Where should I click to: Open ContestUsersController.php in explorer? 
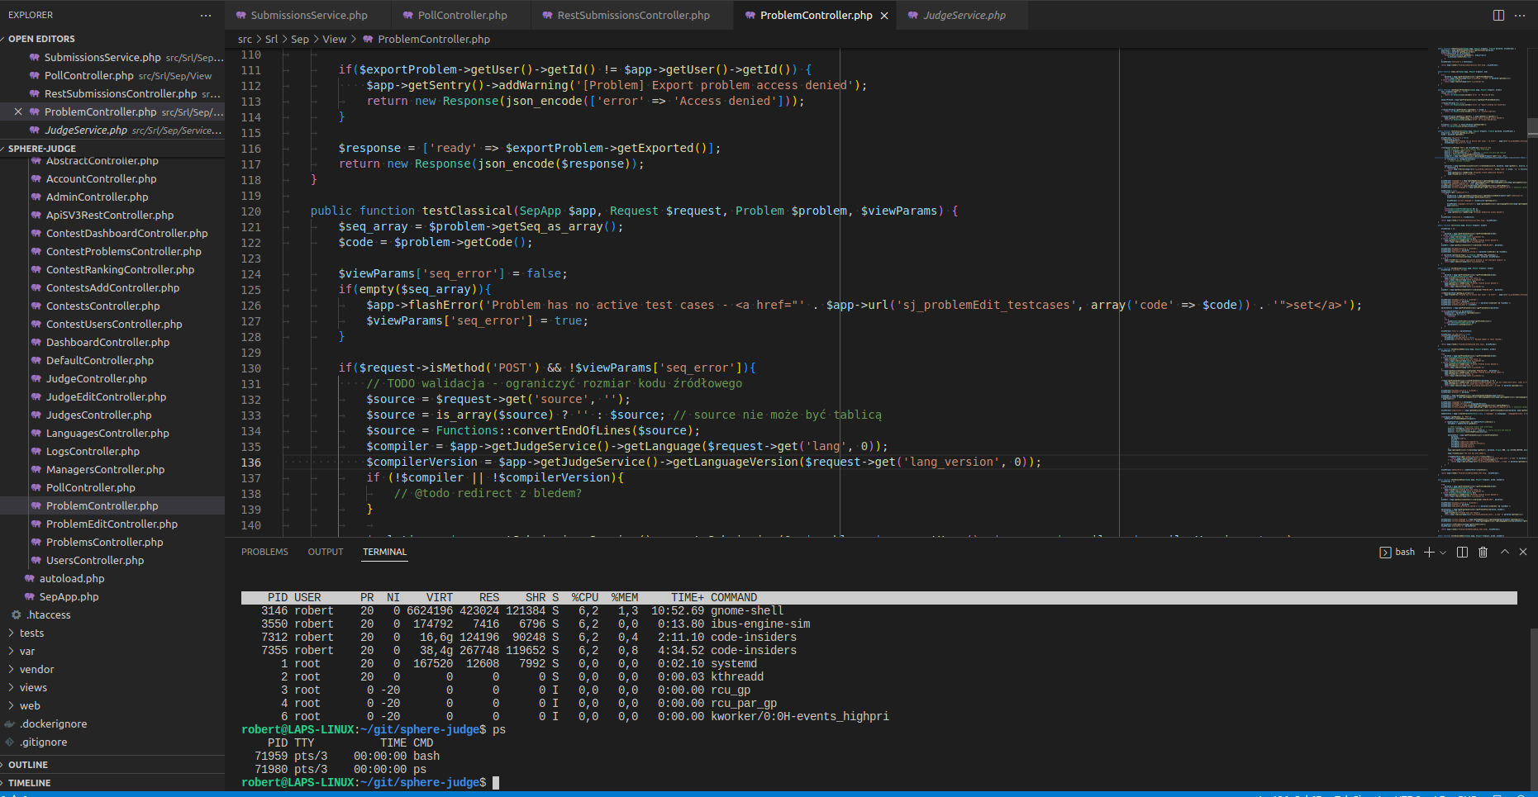tap(114, 325)
